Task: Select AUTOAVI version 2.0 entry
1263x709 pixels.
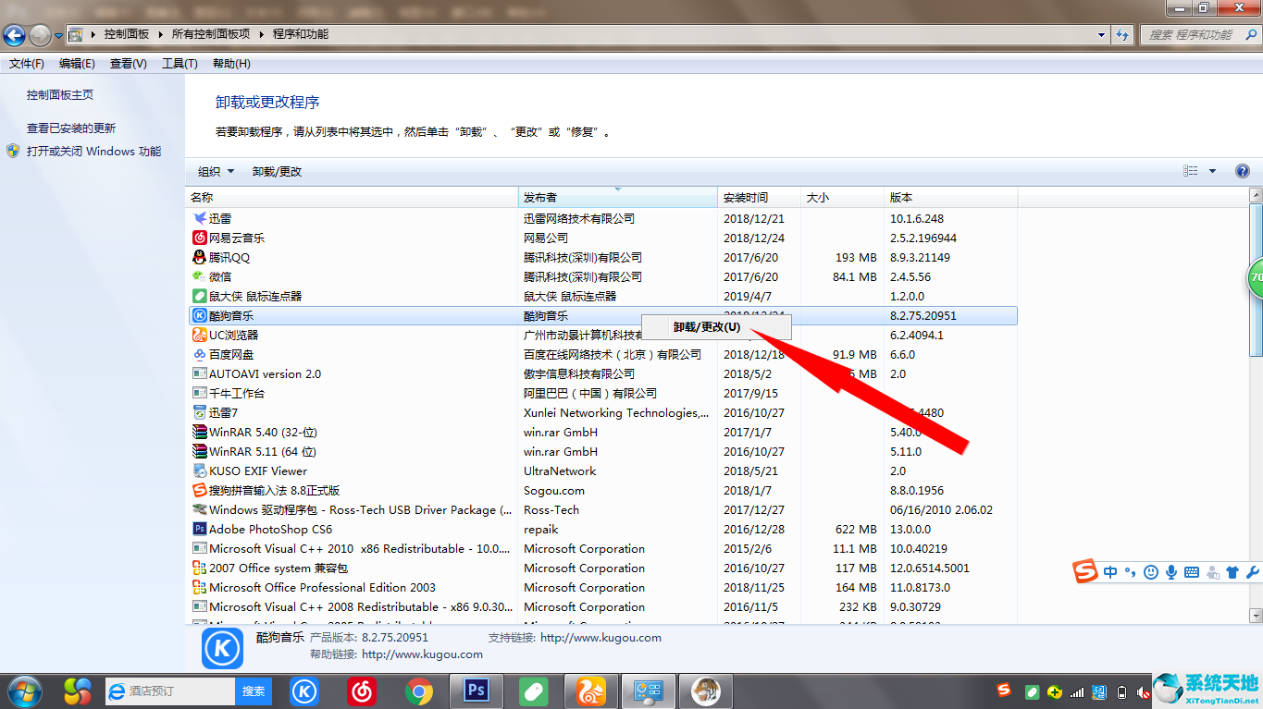Action: [x=603, y=373]
